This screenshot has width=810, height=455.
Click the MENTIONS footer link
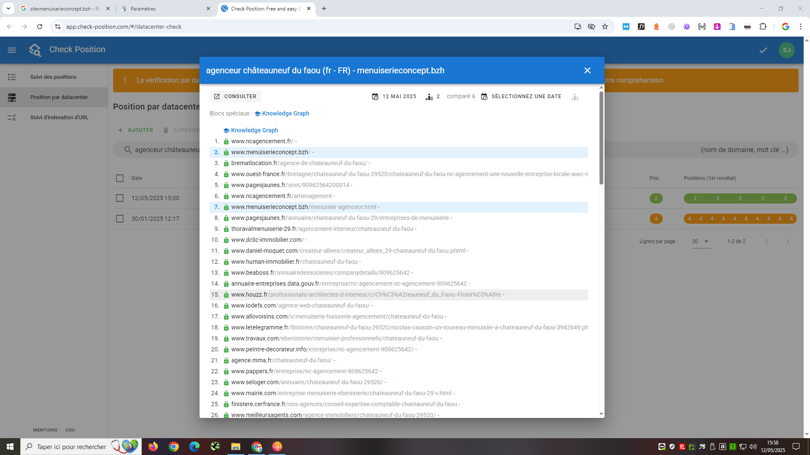coord(45,430)
